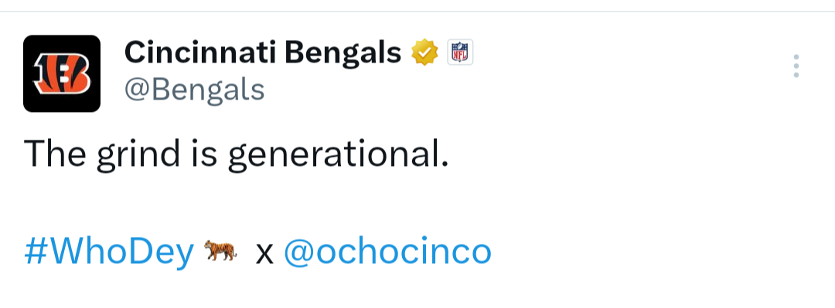
Task: Tap the word 'Cincinnati' in display name
Action: point(200,52)
